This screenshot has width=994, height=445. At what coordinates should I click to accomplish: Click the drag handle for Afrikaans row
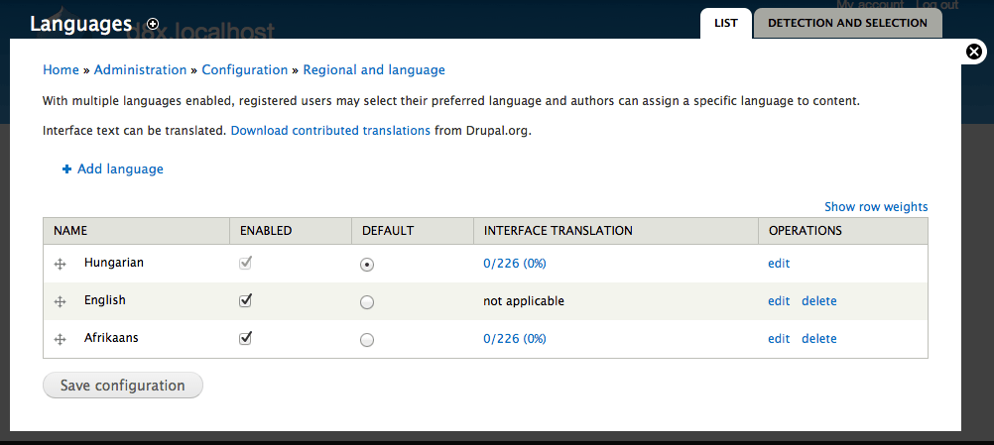(x=60, y=339)
